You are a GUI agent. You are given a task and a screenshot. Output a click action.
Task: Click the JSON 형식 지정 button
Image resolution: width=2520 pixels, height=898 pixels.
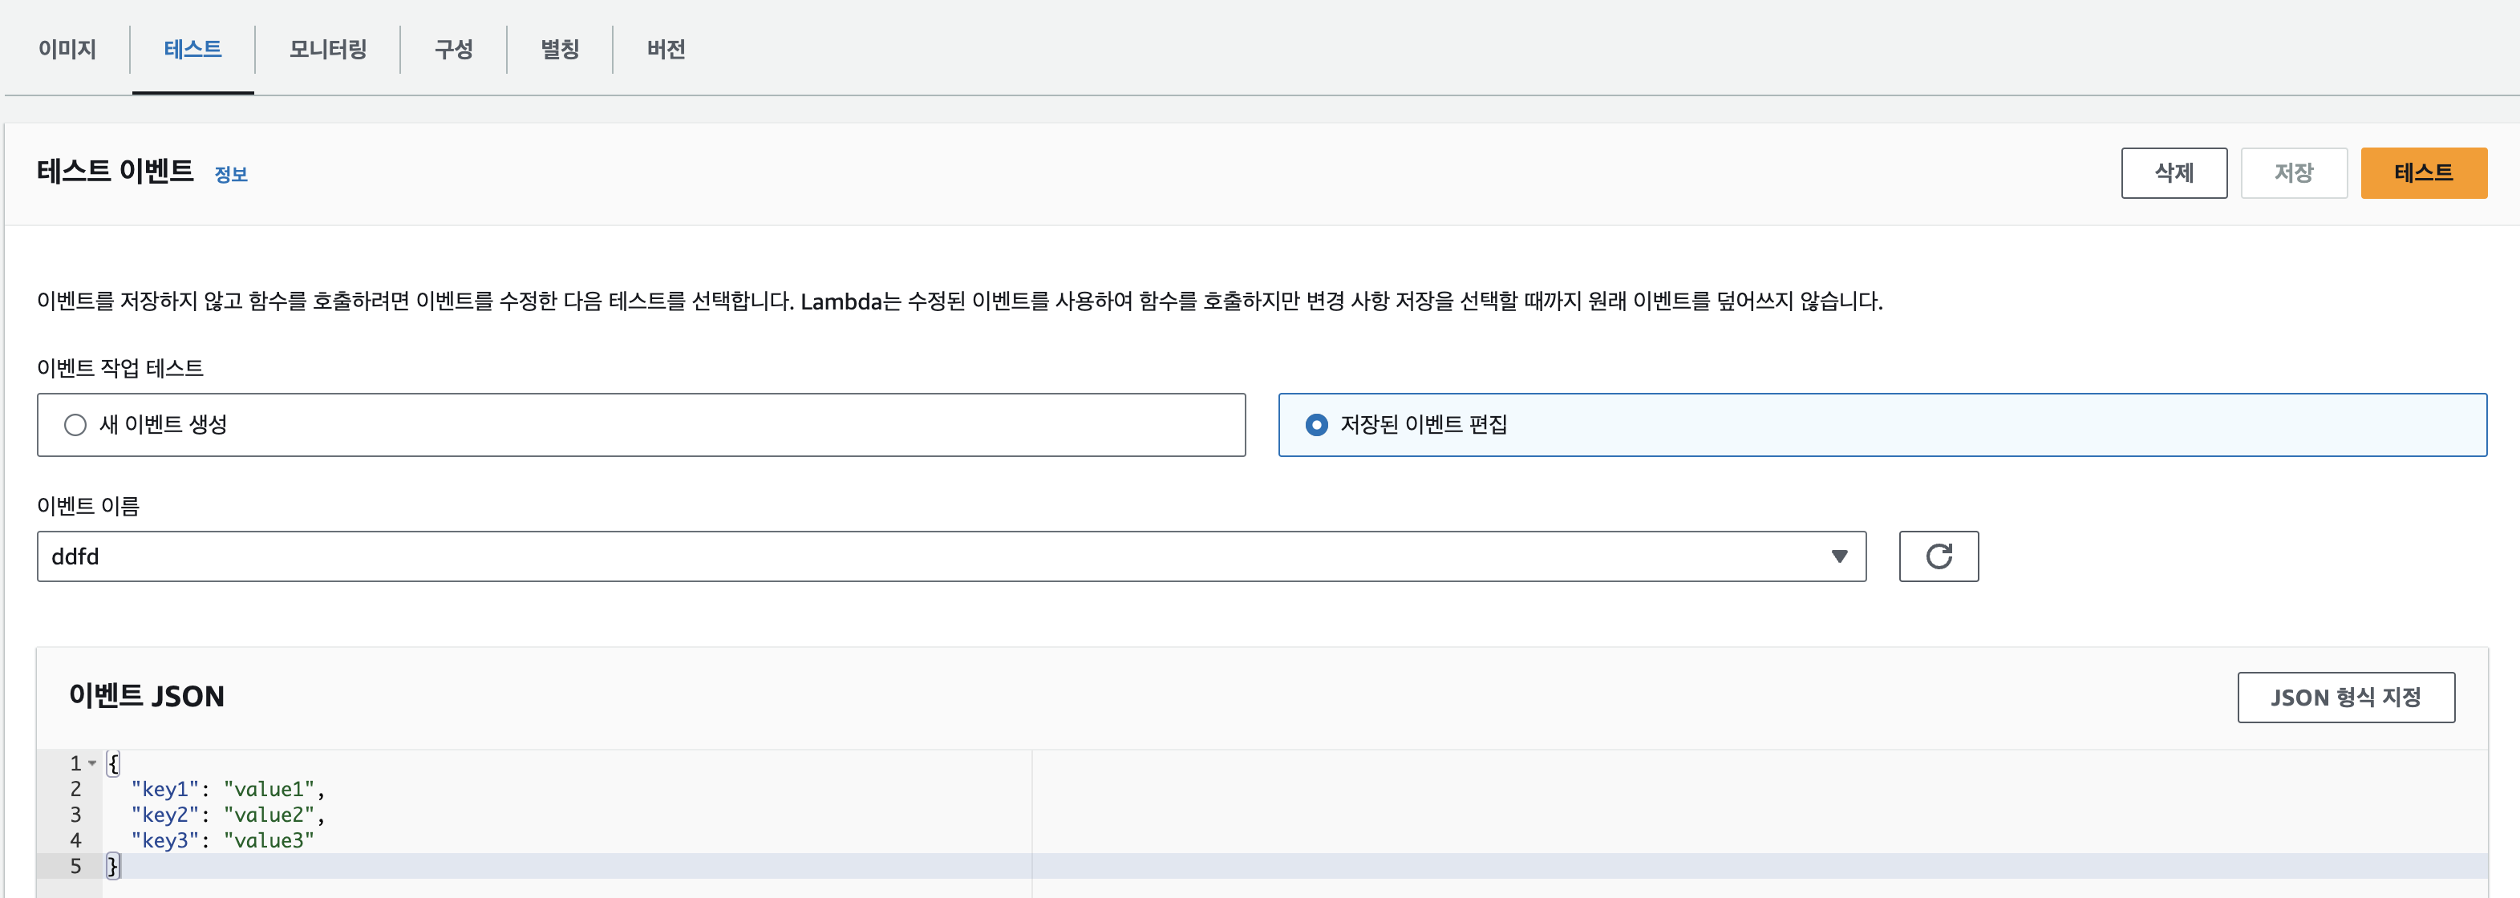[x=2345, y=698]
